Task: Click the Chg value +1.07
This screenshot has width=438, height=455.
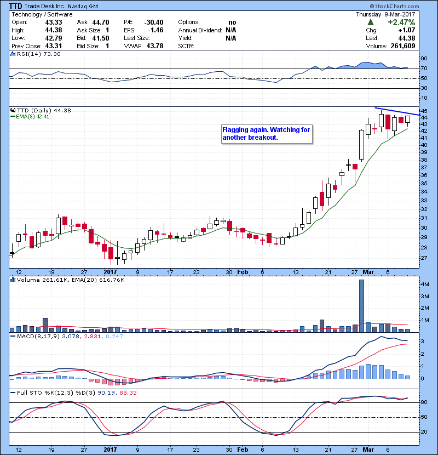Action: click(x=406, y=30)
